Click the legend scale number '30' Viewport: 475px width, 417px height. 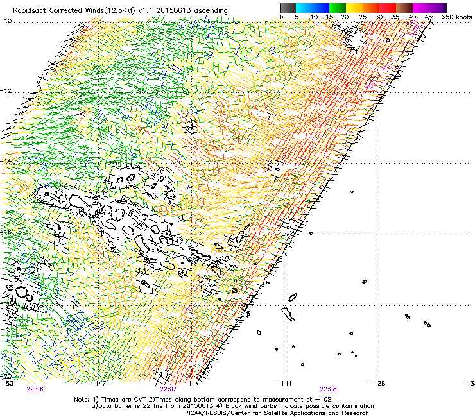tap(379, 17)
